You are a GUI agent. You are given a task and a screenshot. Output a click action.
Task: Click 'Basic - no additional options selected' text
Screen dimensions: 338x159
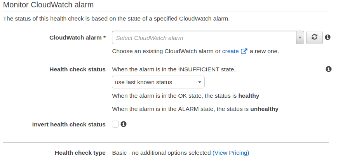[161, 153]
